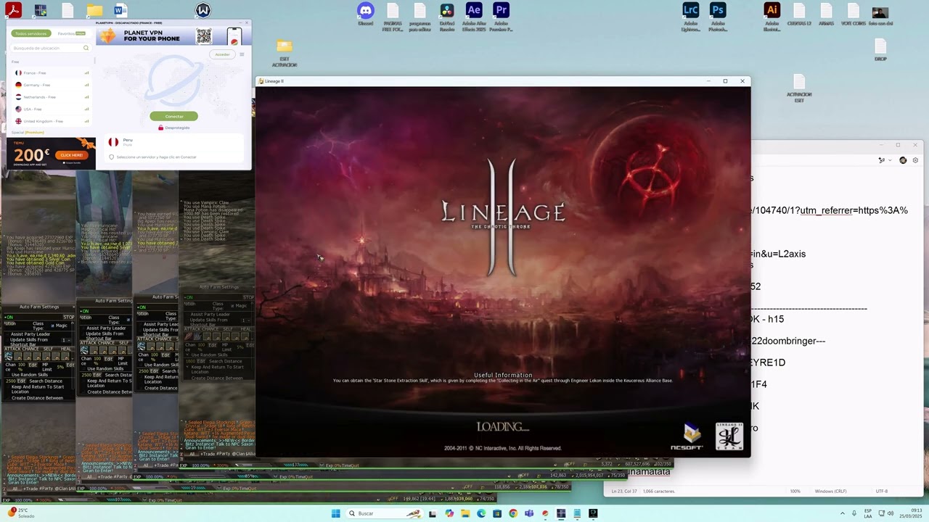The image size is (929, 522).
Task: Click search magnifier icon in Planet VPN
Action: pyautogui.click(x=86, y=48)
